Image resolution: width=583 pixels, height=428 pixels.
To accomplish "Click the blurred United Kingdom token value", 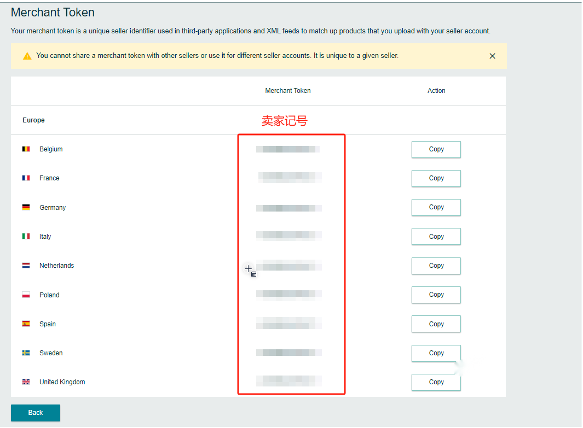I will tap(289, 381).
